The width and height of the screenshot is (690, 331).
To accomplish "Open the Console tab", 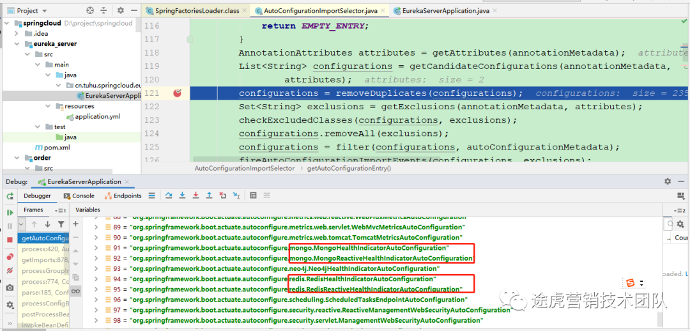I will [x=79, y=196].
